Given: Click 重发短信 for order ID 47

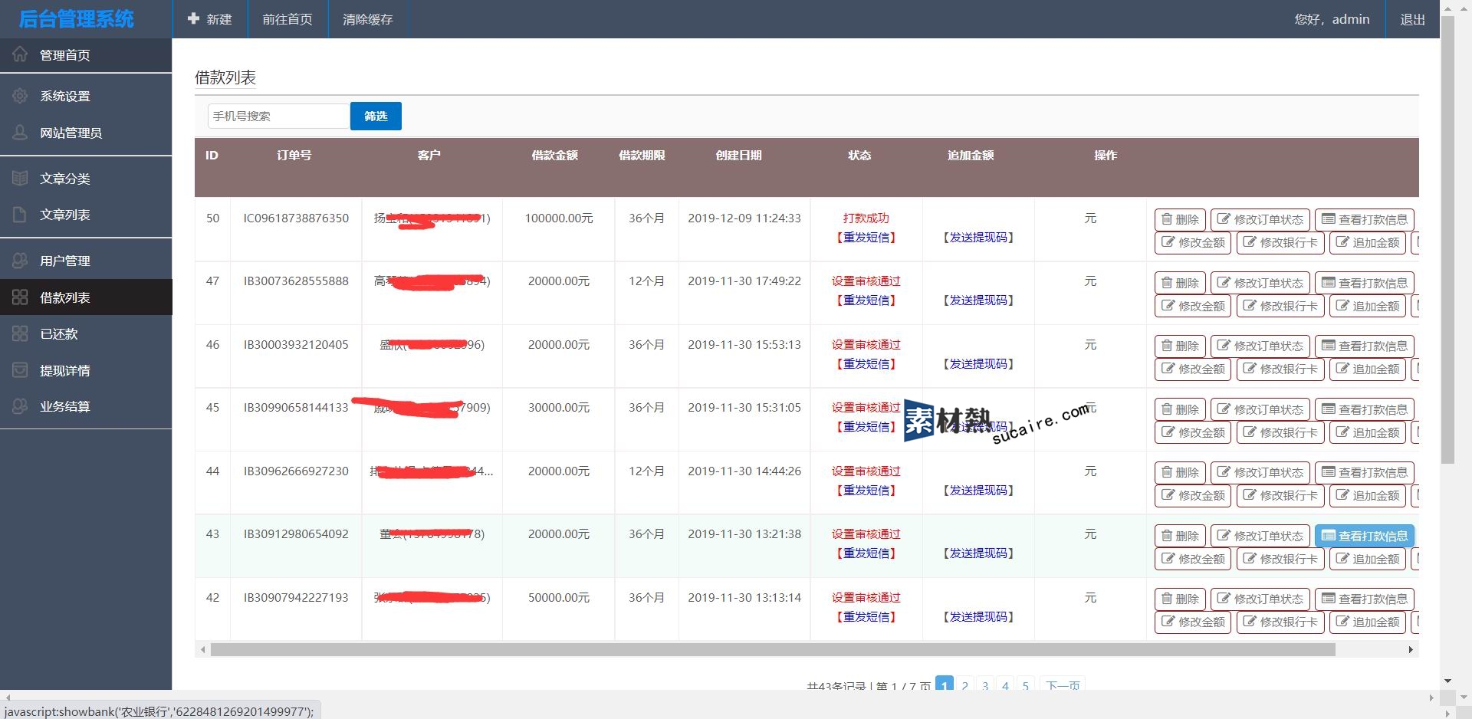Looking at the screenshot, I should click(866, 300).
